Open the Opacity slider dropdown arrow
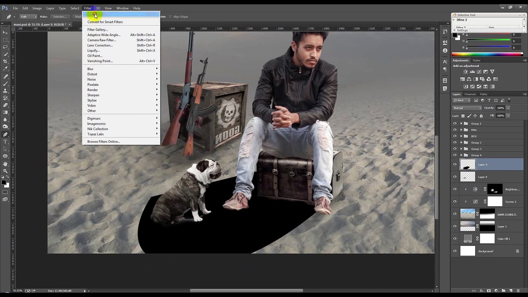 pyautogui.click(x=508, y=108)
